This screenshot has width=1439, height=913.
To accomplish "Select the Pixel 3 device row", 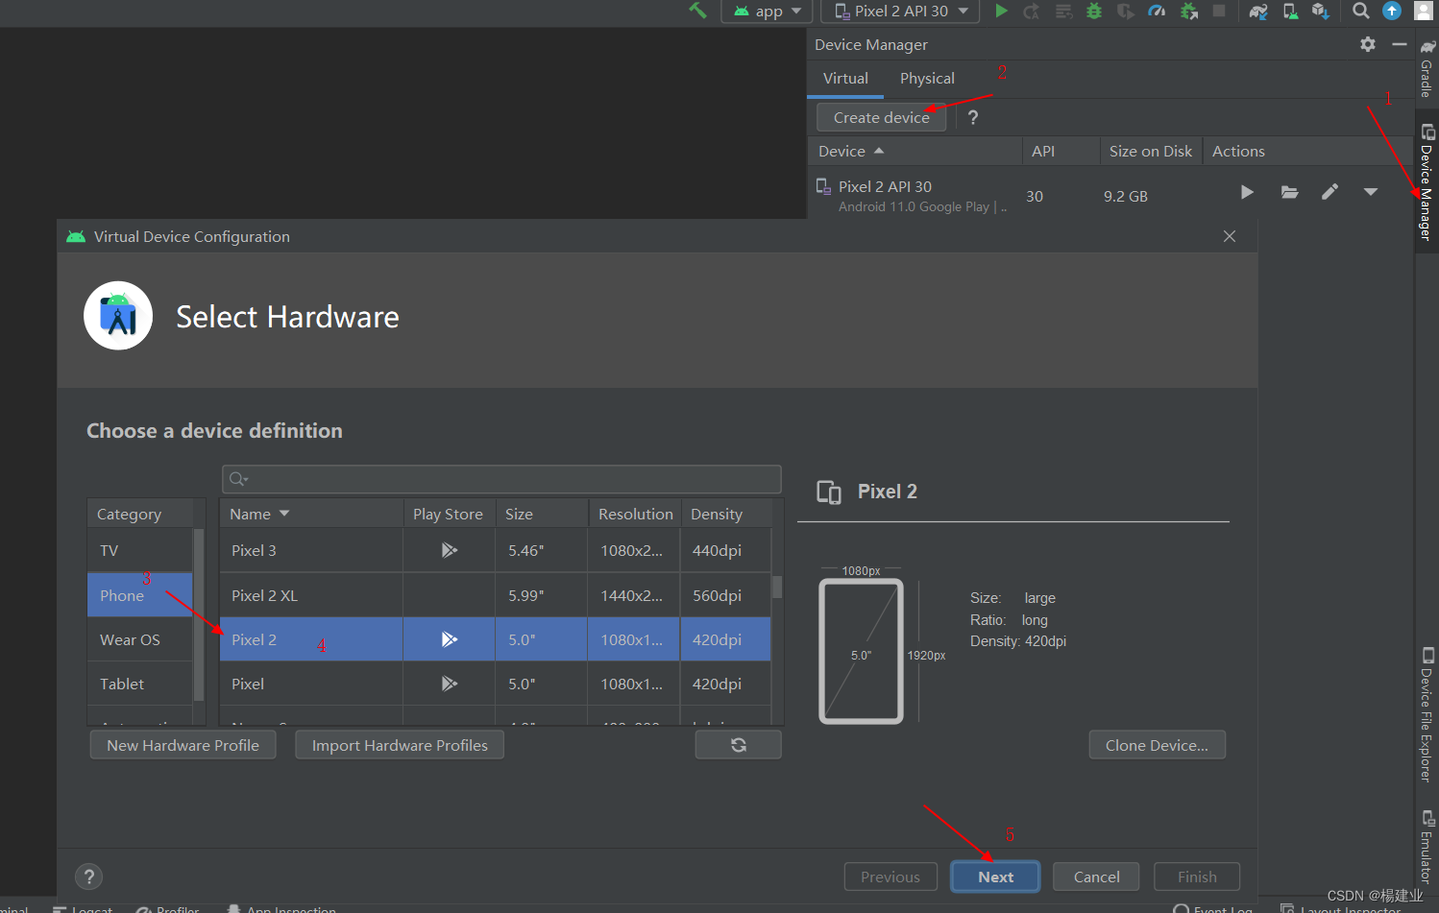I will [496, 550].
